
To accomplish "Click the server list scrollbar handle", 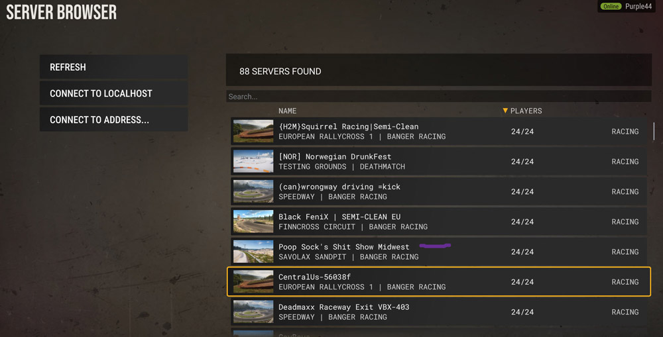I will 654,131.
